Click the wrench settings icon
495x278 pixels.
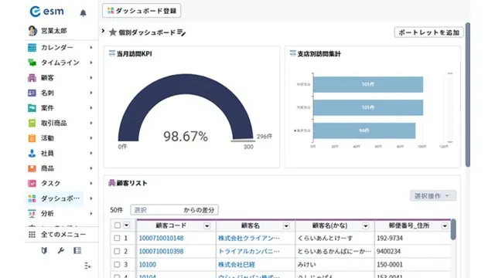61,250
